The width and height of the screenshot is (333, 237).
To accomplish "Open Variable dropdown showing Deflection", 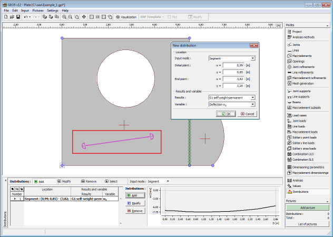I will coord(231,105).
